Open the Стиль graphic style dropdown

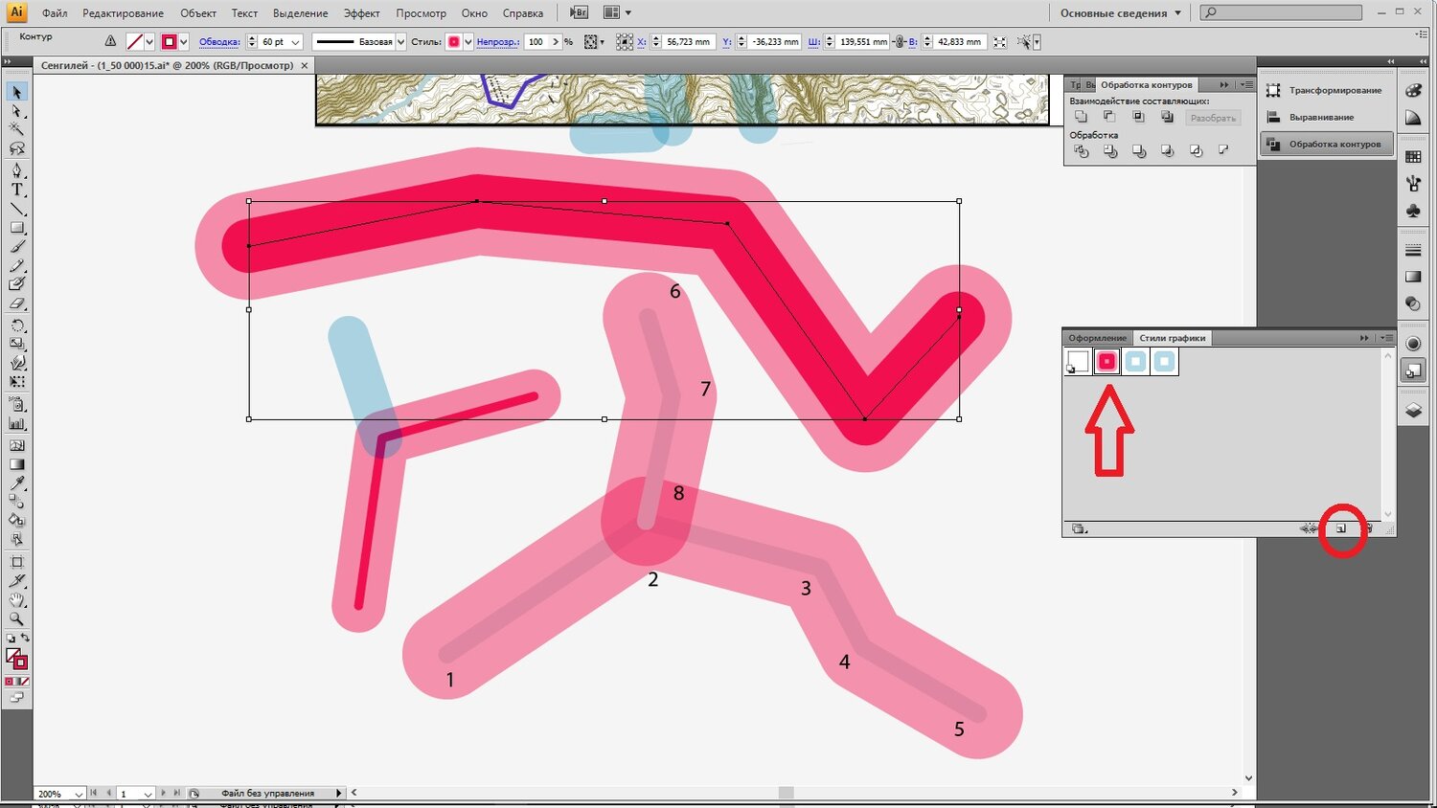[468, 42]
